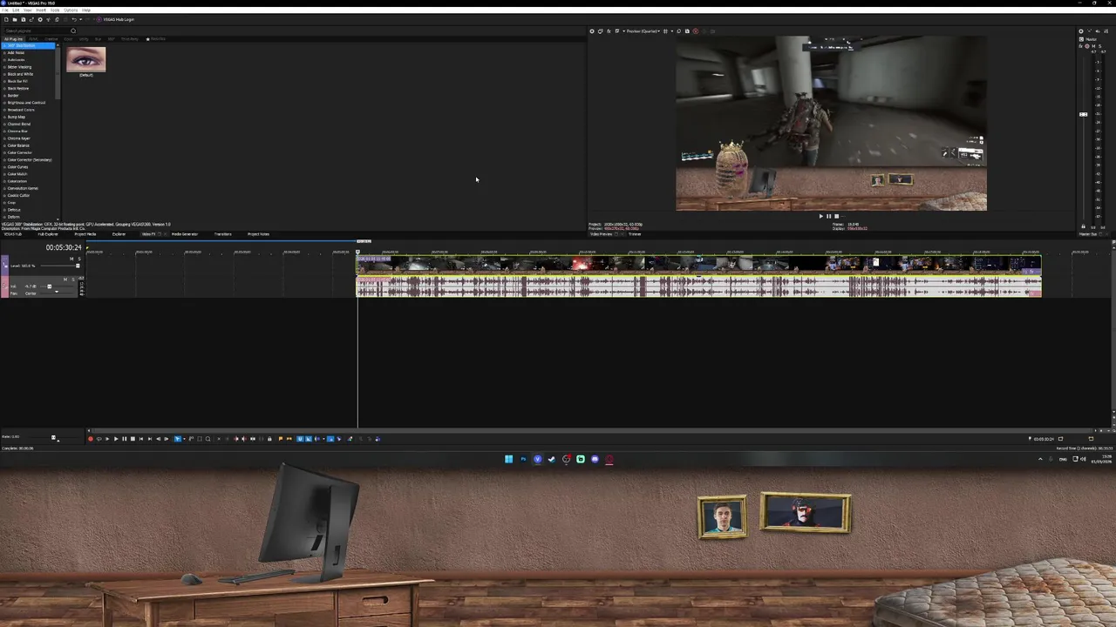
Task: Switch to the Transitions tab
Action: pyautogui.click(x=223, y=234)
